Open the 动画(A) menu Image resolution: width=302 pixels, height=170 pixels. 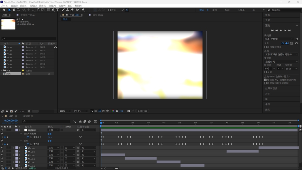[x=52, y=6]
